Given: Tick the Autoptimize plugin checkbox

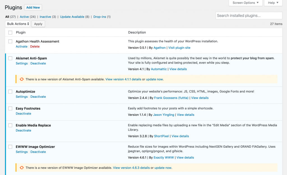Looking at the screenshot, I should click(x=10, y=92).
